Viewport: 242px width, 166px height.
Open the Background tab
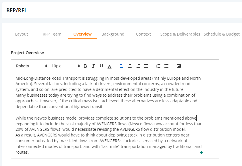[x=113, y=34]
